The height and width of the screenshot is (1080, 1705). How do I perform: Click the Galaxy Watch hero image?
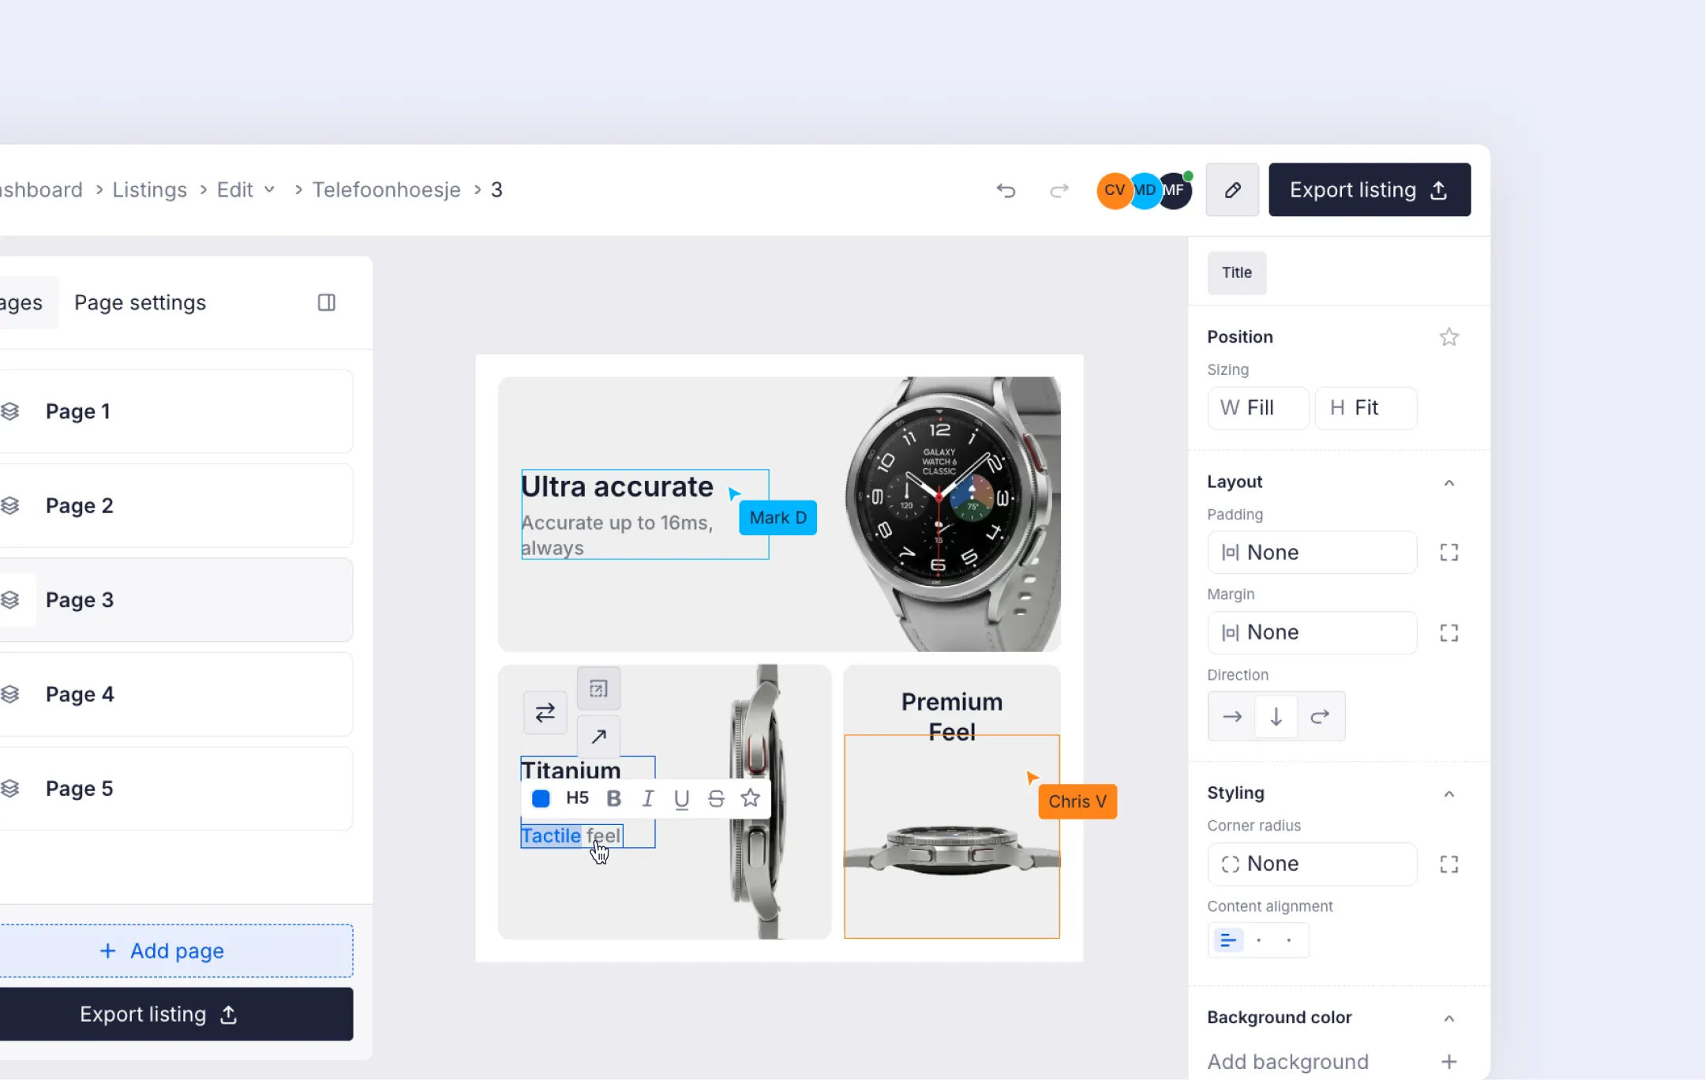pos(951,514)
